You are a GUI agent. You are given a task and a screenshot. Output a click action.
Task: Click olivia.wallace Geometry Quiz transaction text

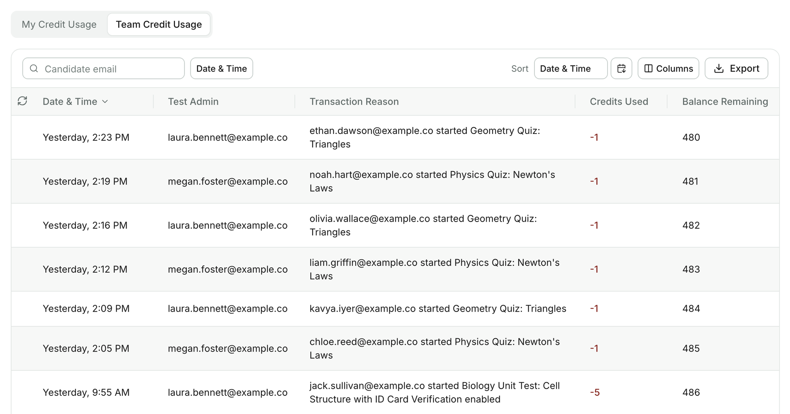(423, 225)
